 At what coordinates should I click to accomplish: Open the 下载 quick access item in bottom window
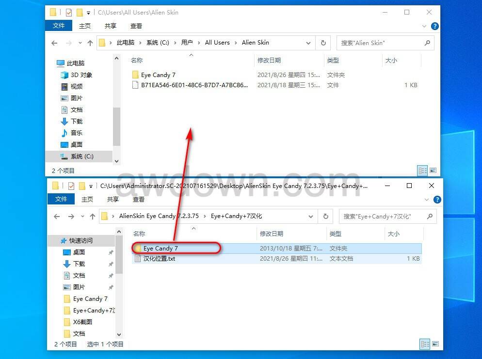[79, 264]
